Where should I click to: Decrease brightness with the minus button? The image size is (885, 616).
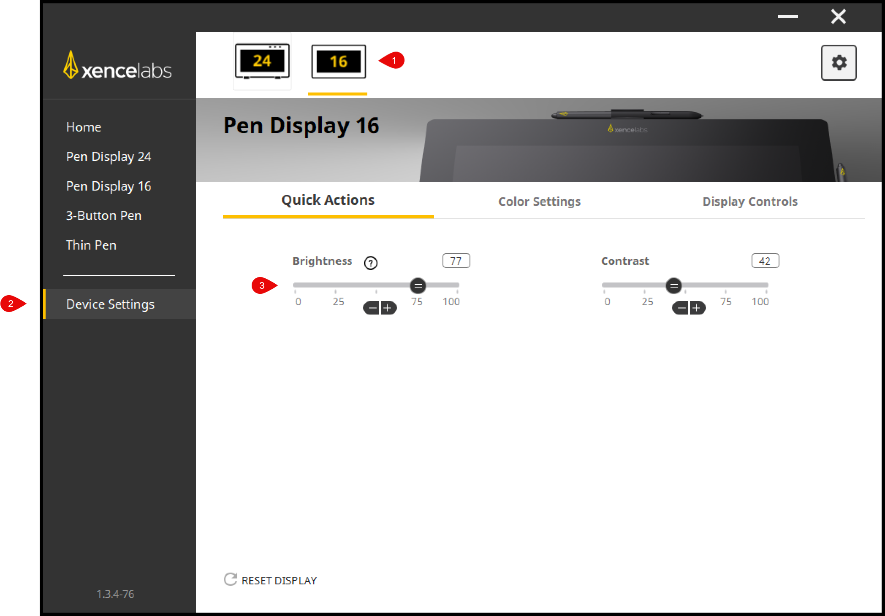pos(372,308)
